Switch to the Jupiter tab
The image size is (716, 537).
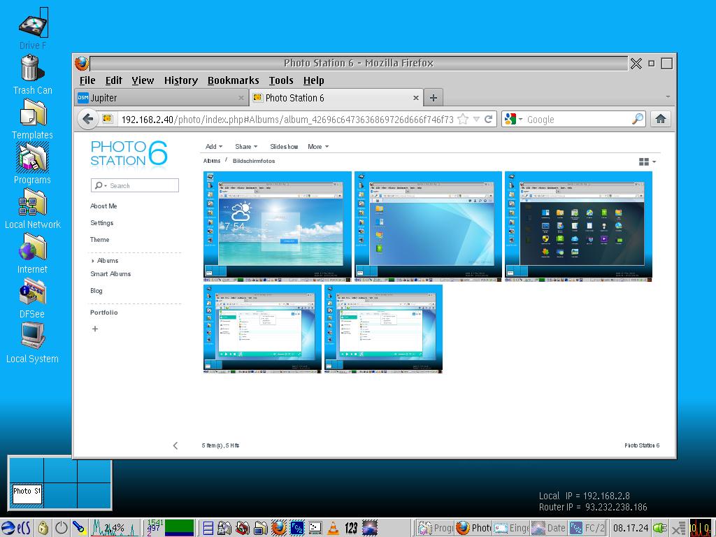click(x=162, y=98)
